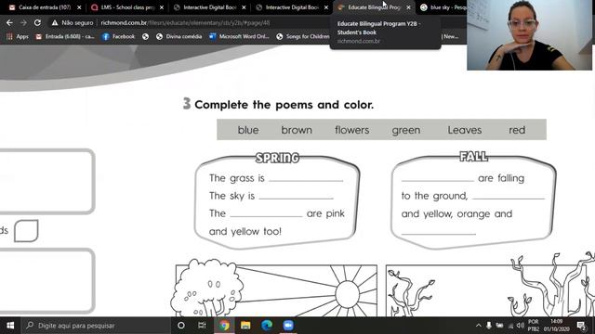This screenshot has height=334, width=595.
Task: Click the word 'blue' in the word bank
Action: pos(248,130)
